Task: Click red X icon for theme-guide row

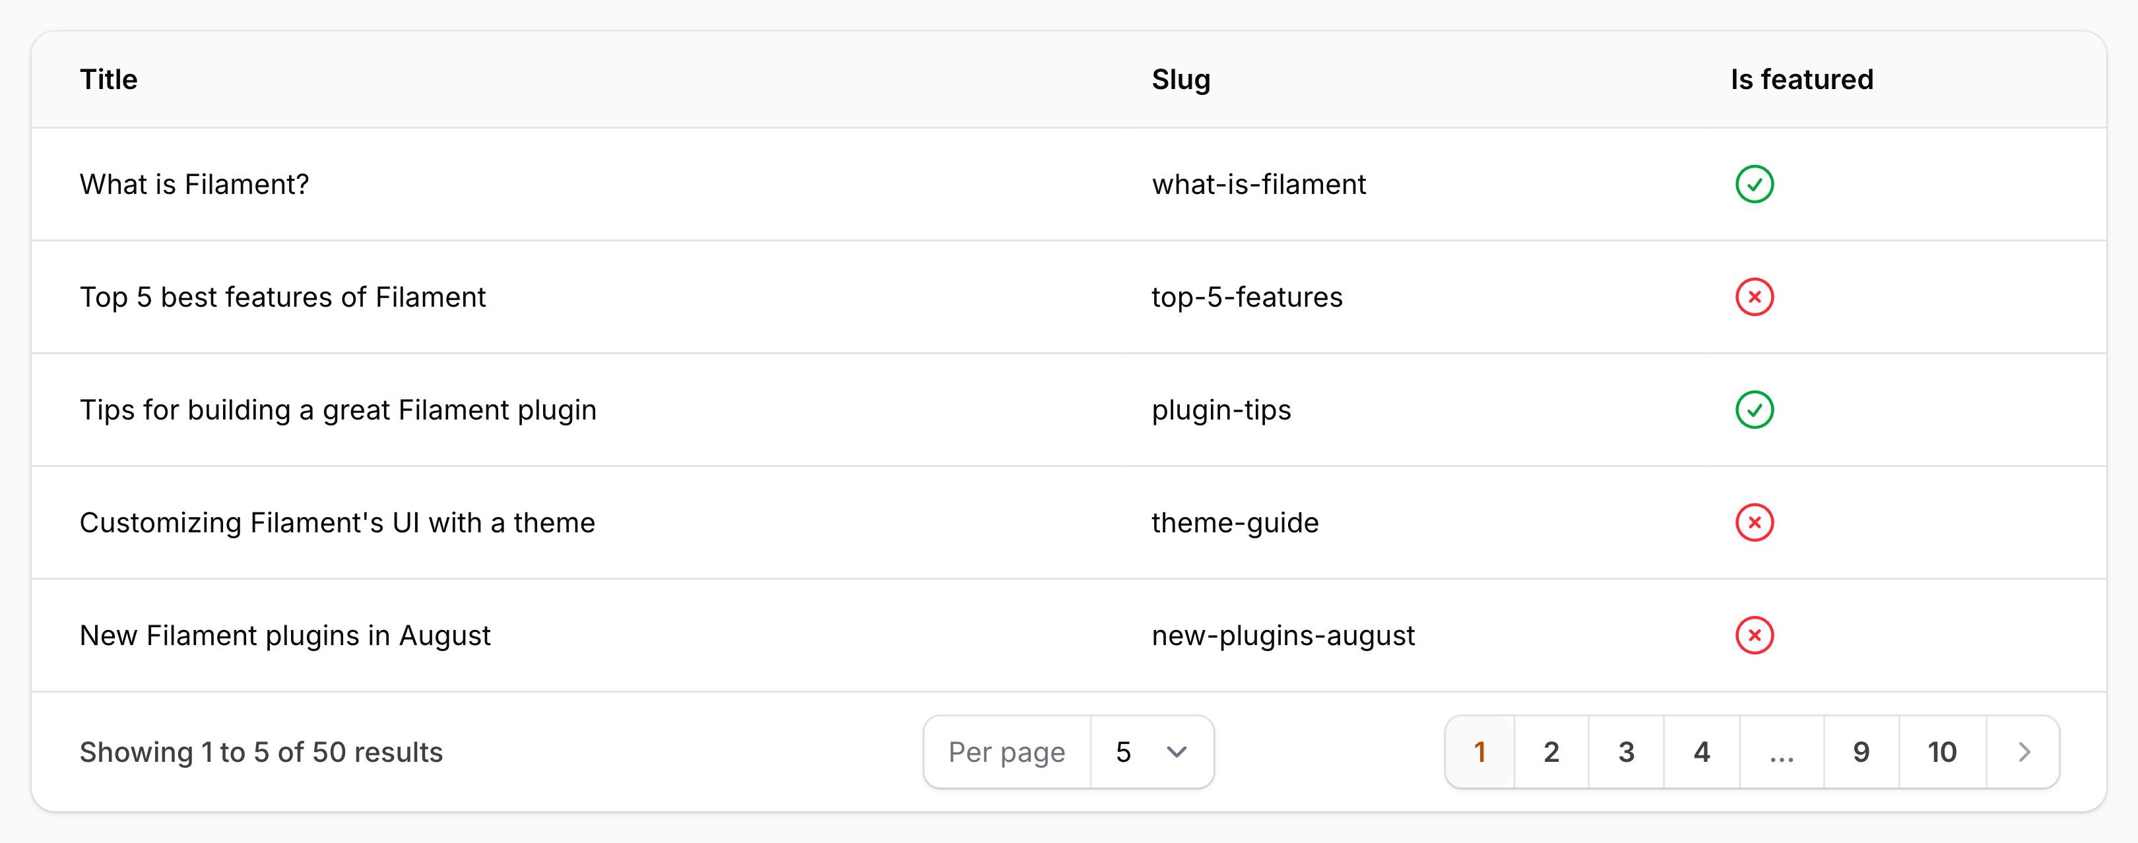Action: click(x=1754, y=522)
